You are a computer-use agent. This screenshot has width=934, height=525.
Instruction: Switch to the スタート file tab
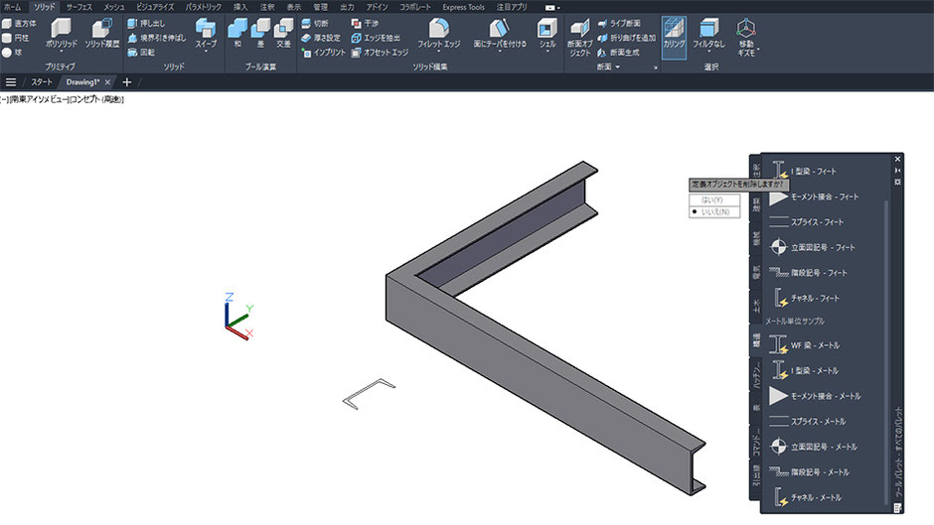[42, 82]
